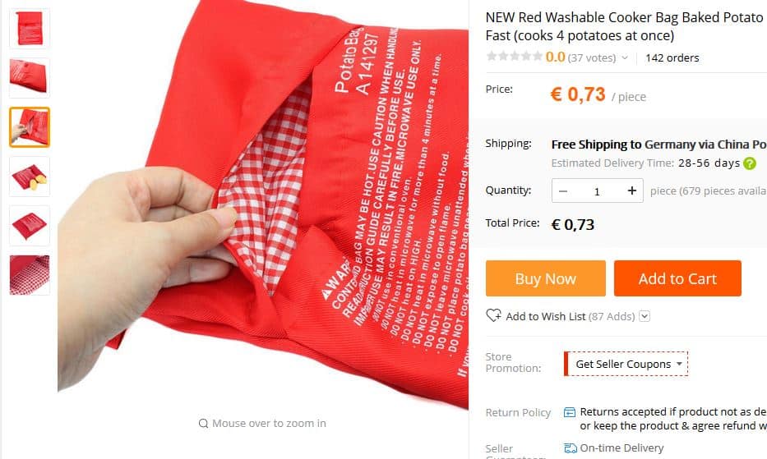
Task: Click the Return Policy icon
Action: pyautogui.click(x=570, y=412)
